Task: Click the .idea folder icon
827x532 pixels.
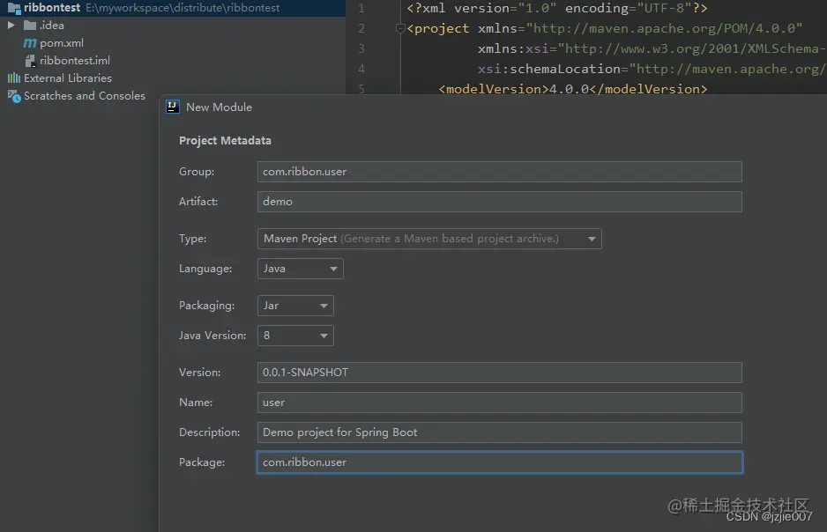Action: click(30, 26)
